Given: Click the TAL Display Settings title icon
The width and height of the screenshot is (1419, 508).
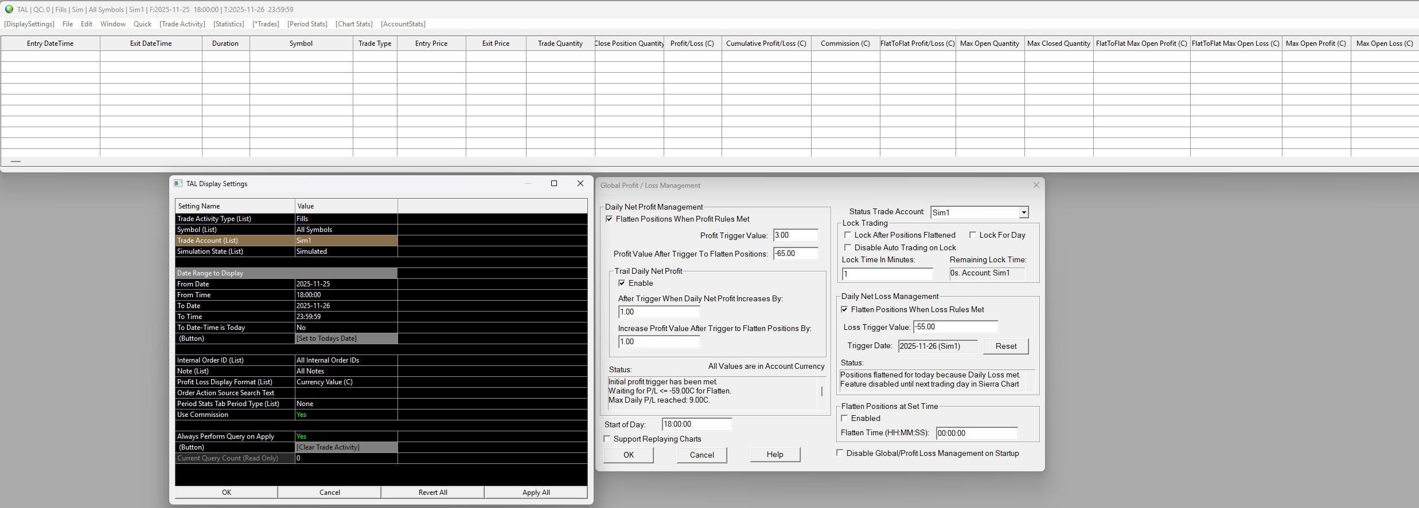Looking at the screenshot, I should tap(178, 183).
